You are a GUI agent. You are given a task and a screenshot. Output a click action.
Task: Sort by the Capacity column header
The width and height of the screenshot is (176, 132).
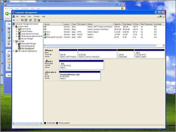pos(117,24)
